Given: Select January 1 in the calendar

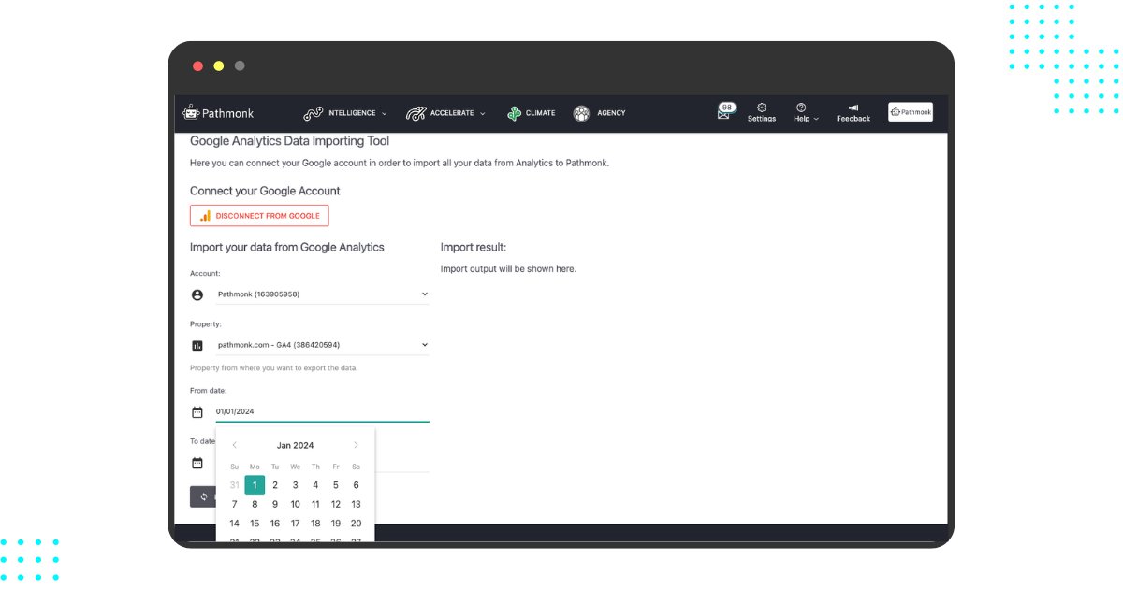Looking at the screenshot, I should pyautogui.click(x=255, y=484).
